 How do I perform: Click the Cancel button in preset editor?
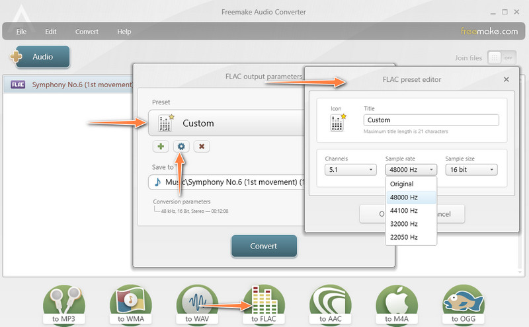451,214
